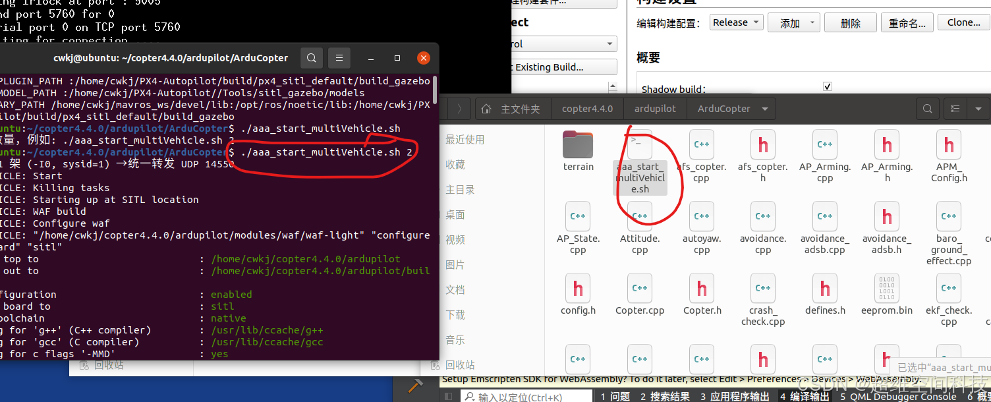Select the defines.h header file

point(824,289)
